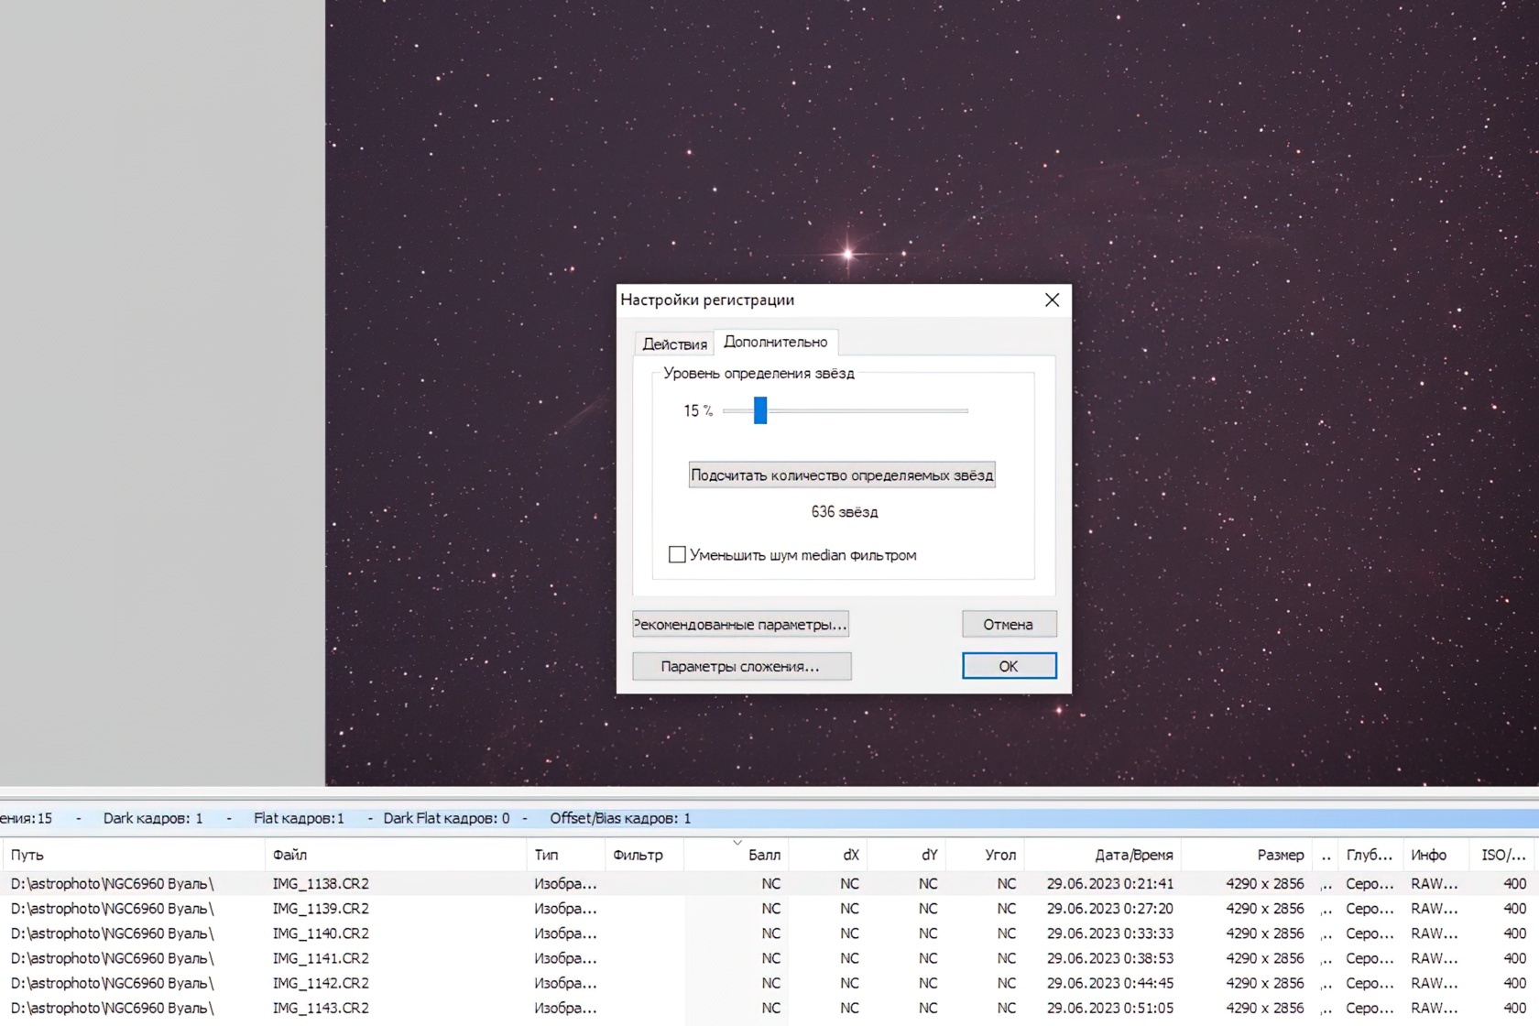Sort list by Балл column header

click(x=737, y=855)
